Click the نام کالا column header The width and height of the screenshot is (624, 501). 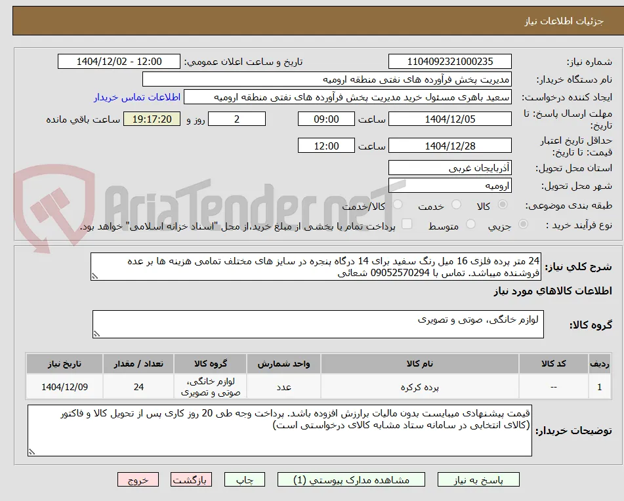point(420,364)
